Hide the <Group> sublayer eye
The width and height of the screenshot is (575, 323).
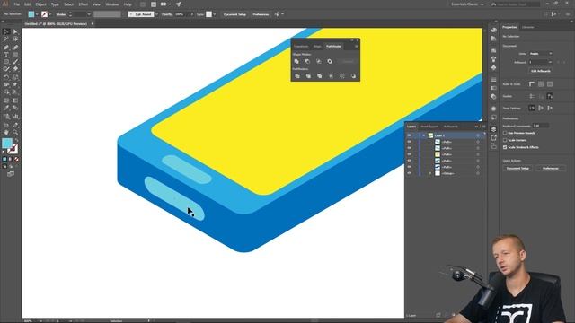410,173
